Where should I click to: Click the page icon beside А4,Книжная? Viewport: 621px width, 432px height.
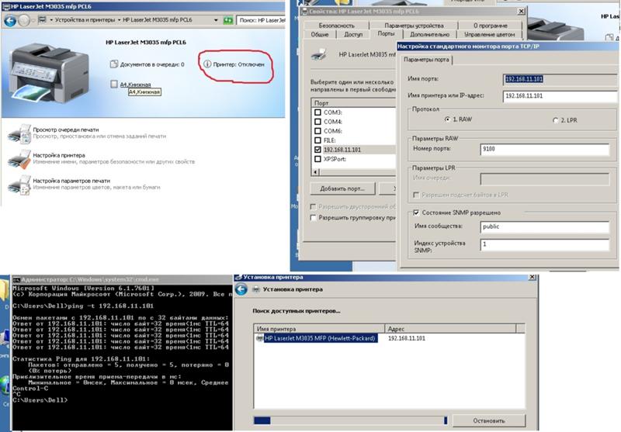click(114, 84)
